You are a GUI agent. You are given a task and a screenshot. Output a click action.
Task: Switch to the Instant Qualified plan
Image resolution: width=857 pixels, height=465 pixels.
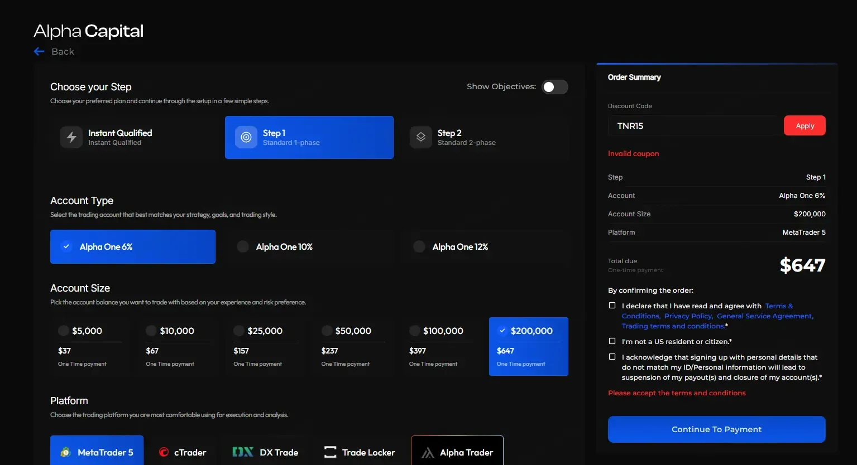click(x=135, y=137)
